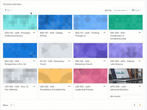Click the light blue ENG-112 course image
147x110 pixels.
[x=90, y=22]
